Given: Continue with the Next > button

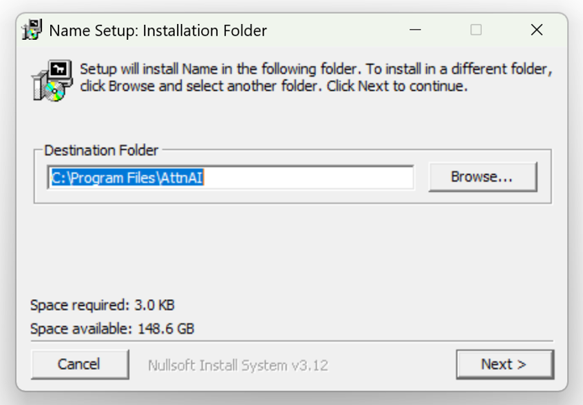Looking at the screenshot, I should click(505, 364).
